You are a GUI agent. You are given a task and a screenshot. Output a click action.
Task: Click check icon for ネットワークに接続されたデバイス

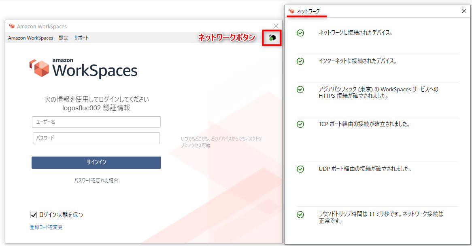[300, 33]
